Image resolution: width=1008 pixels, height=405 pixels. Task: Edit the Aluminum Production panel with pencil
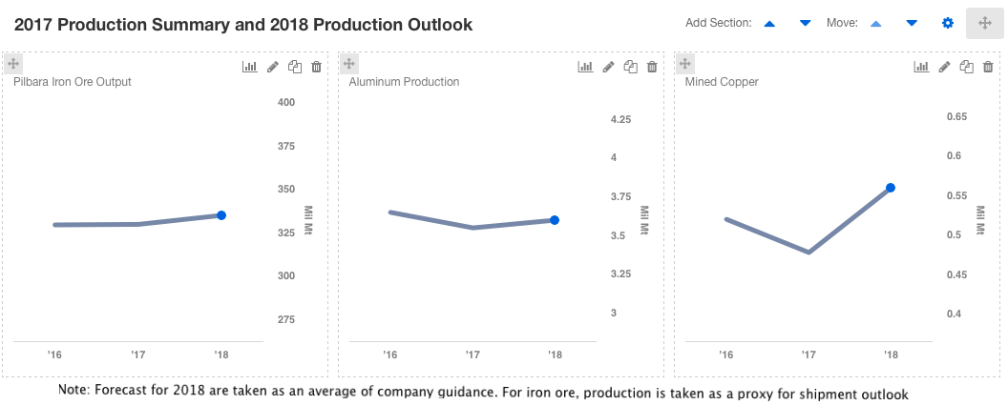pyautogui.click(x=608, y=67)
